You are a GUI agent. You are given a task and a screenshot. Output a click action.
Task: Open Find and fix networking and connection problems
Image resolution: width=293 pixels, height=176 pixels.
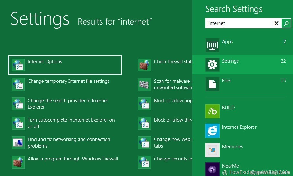(x=69, y=143)
